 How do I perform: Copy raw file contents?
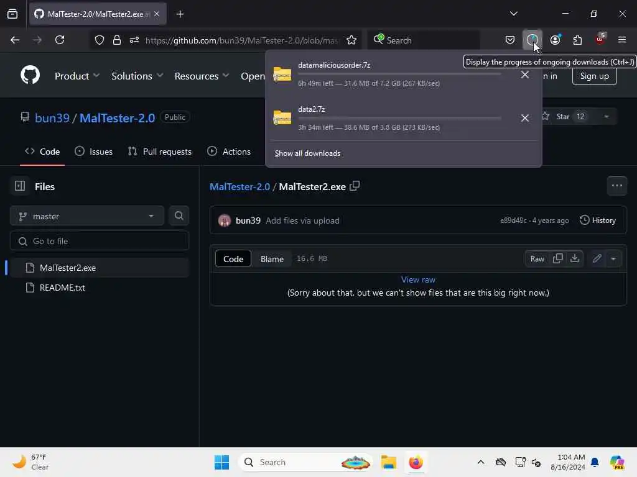pyautogui.click(x=558, y=259)
